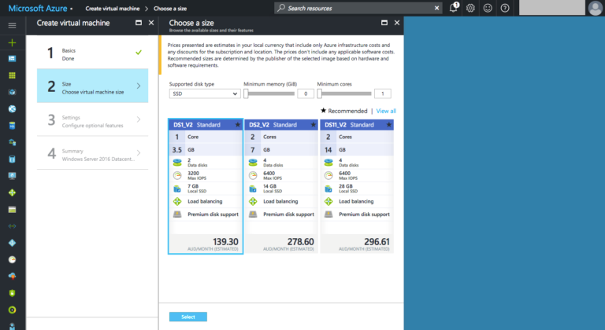Select step 2 Size

pos(93,86)
